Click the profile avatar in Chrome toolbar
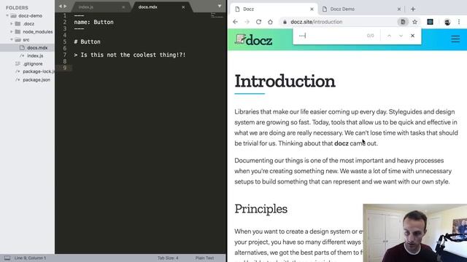Screen dimensions: 467x262 click(447, 22)
